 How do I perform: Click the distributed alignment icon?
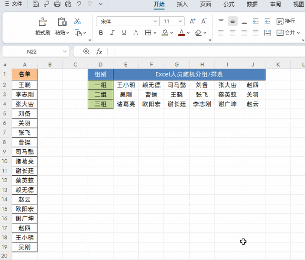pyautogui.click(x=267, y=33)
